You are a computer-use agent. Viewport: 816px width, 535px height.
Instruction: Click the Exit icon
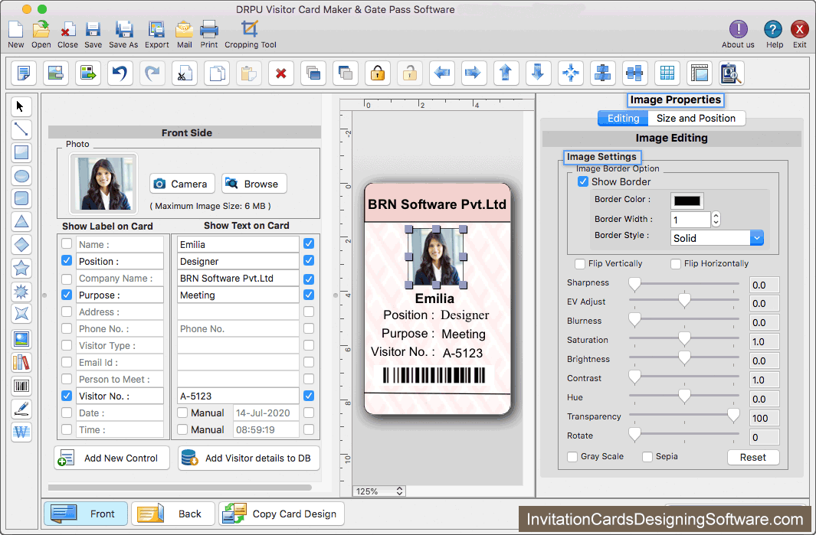pyautogui.click(x=799, y=29)
